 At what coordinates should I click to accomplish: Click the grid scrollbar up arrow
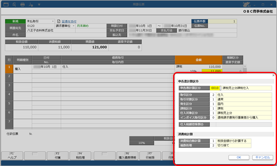click(x=245, y=66)
